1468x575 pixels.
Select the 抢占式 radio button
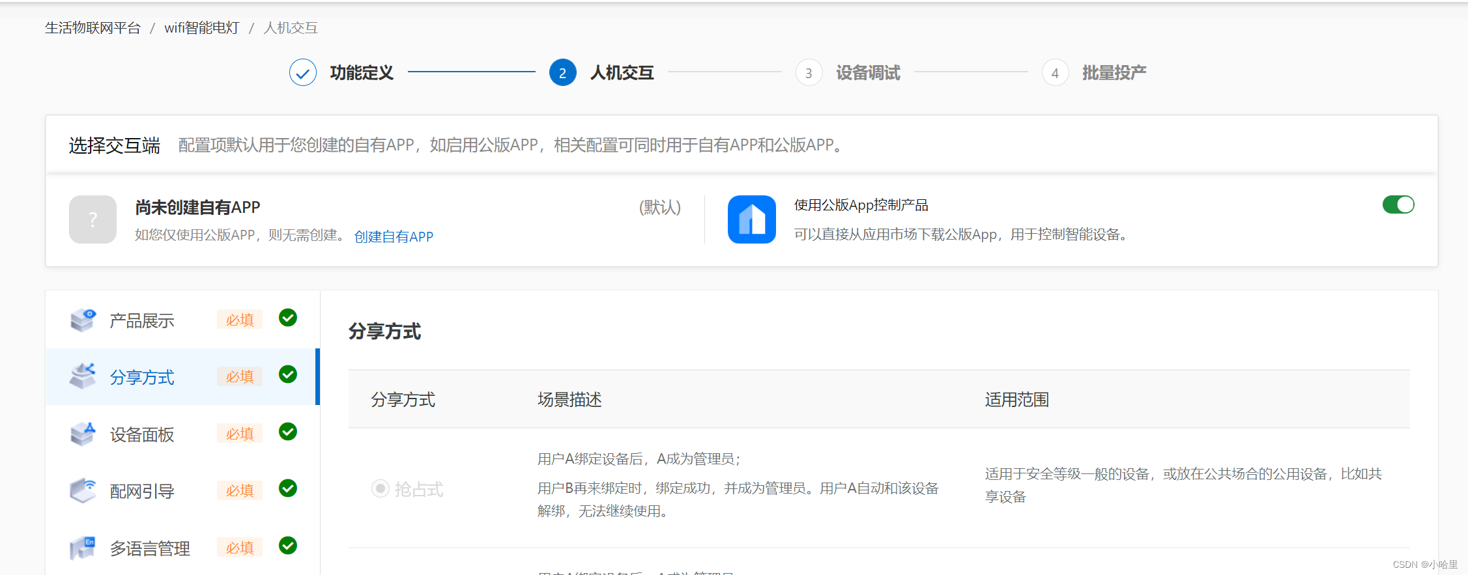pos(380,488)
